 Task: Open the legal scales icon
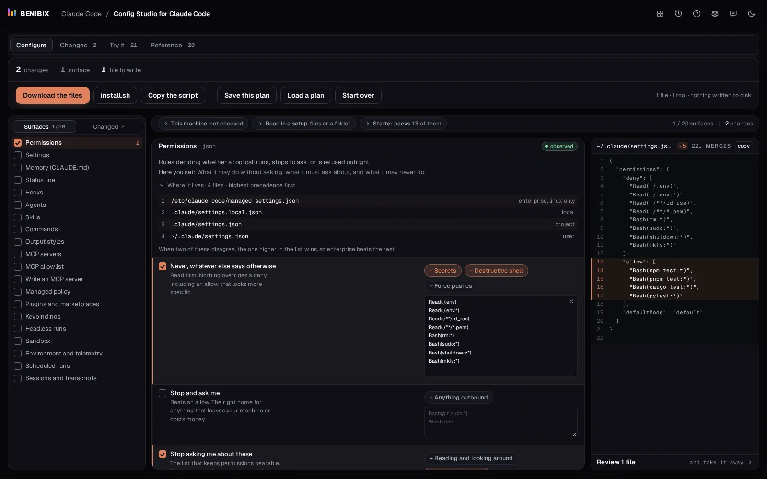click(x=715, y=14)
